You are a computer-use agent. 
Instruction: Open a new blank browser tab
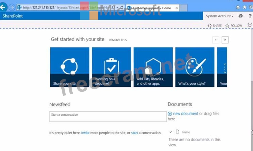point(184,8)
